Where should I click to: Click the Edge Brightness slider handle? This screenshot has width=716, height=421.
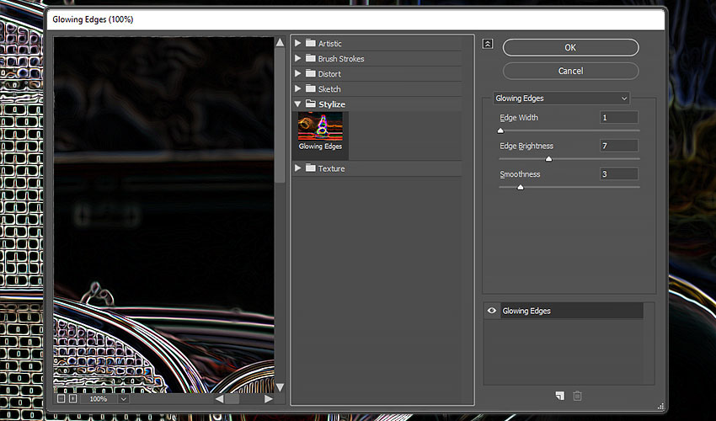[x=549, y=159]
